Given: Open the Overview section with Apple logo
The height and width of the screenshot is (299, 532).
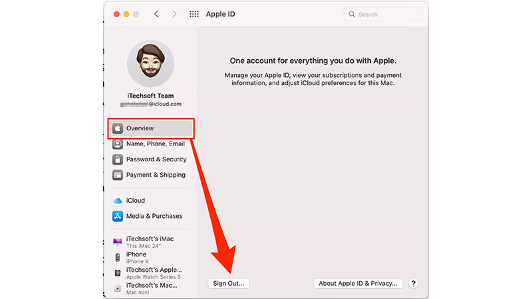Looking at the screenshot, I should point(151,128).
